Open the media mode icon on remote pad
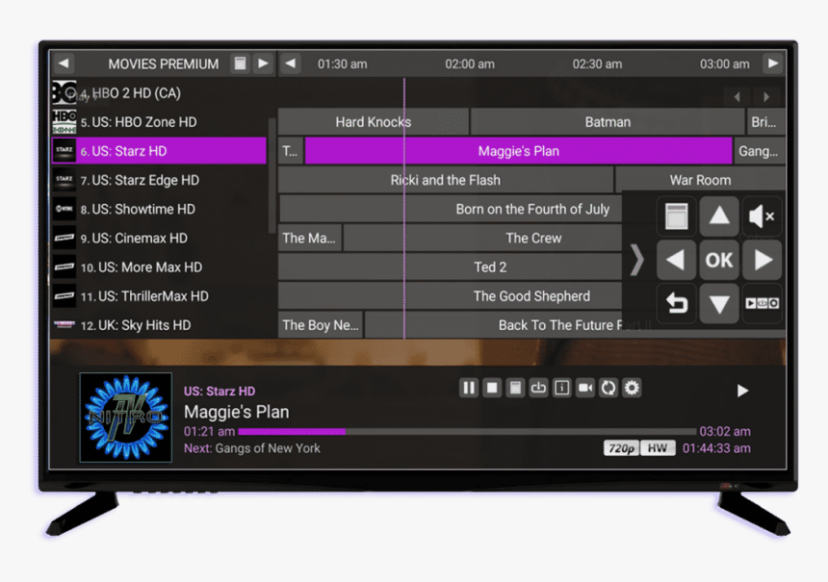This screenshot has height=582, width=828. point(762,303)
